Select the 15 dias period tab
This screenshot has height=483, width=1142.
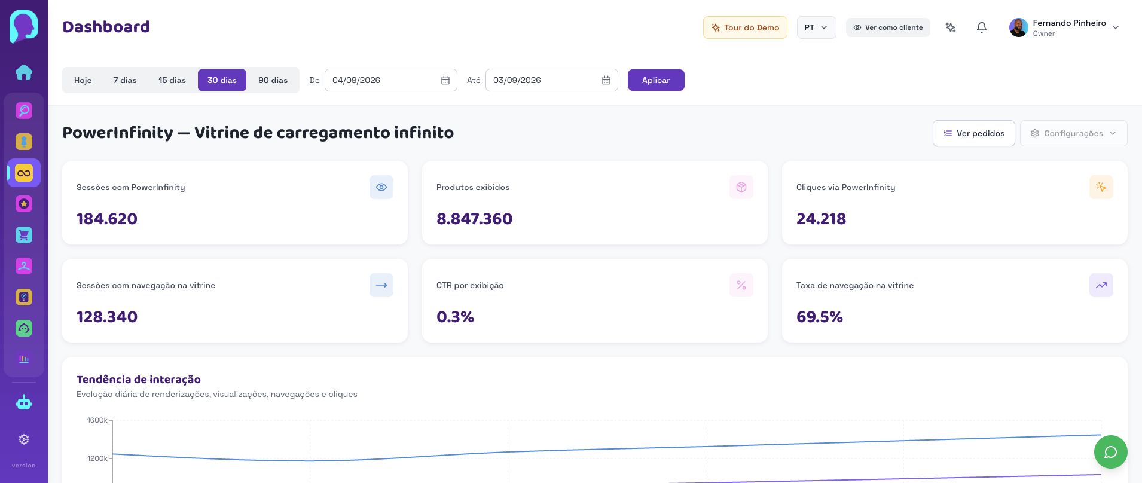[172, 80]
